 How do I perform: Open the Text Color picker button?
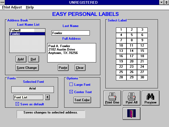[82, 100]
